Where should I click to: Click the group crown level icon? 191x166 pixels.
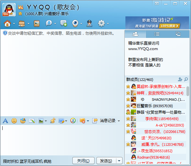click(21, 7)
